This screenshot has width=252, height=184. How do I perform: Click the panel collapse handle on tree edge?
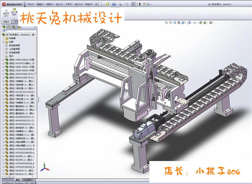click(38, 99)
